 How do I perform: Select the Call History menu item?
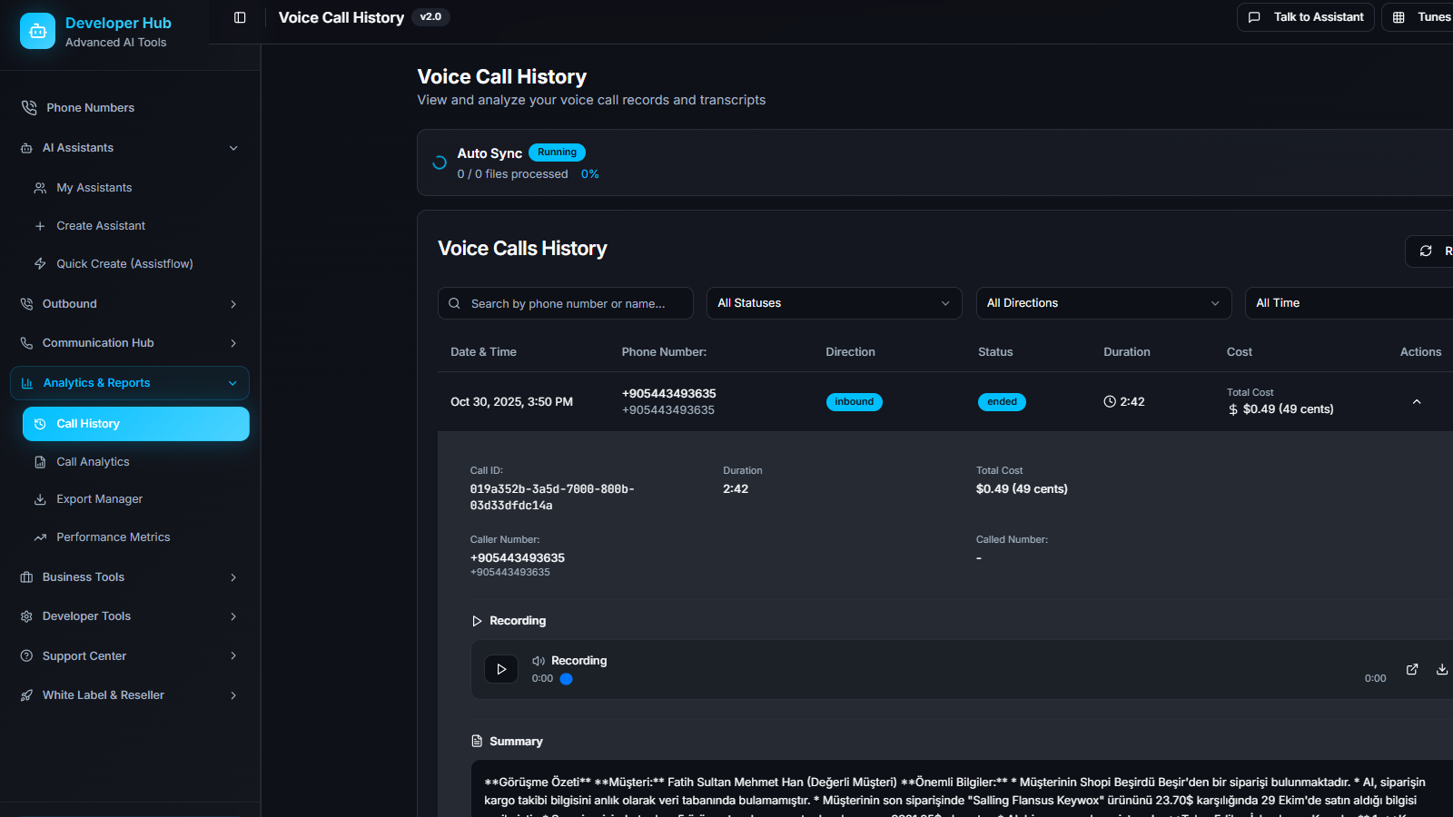pos(136,424)
